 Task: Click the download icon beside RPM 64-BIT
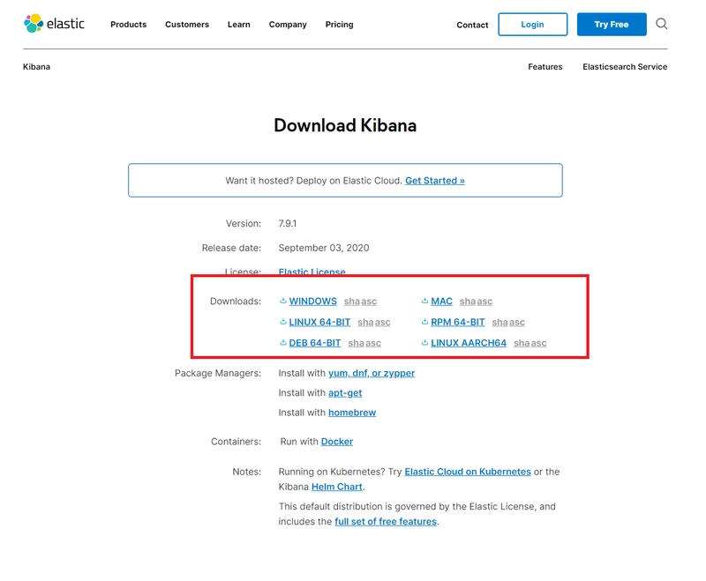[x=424, y=322]
